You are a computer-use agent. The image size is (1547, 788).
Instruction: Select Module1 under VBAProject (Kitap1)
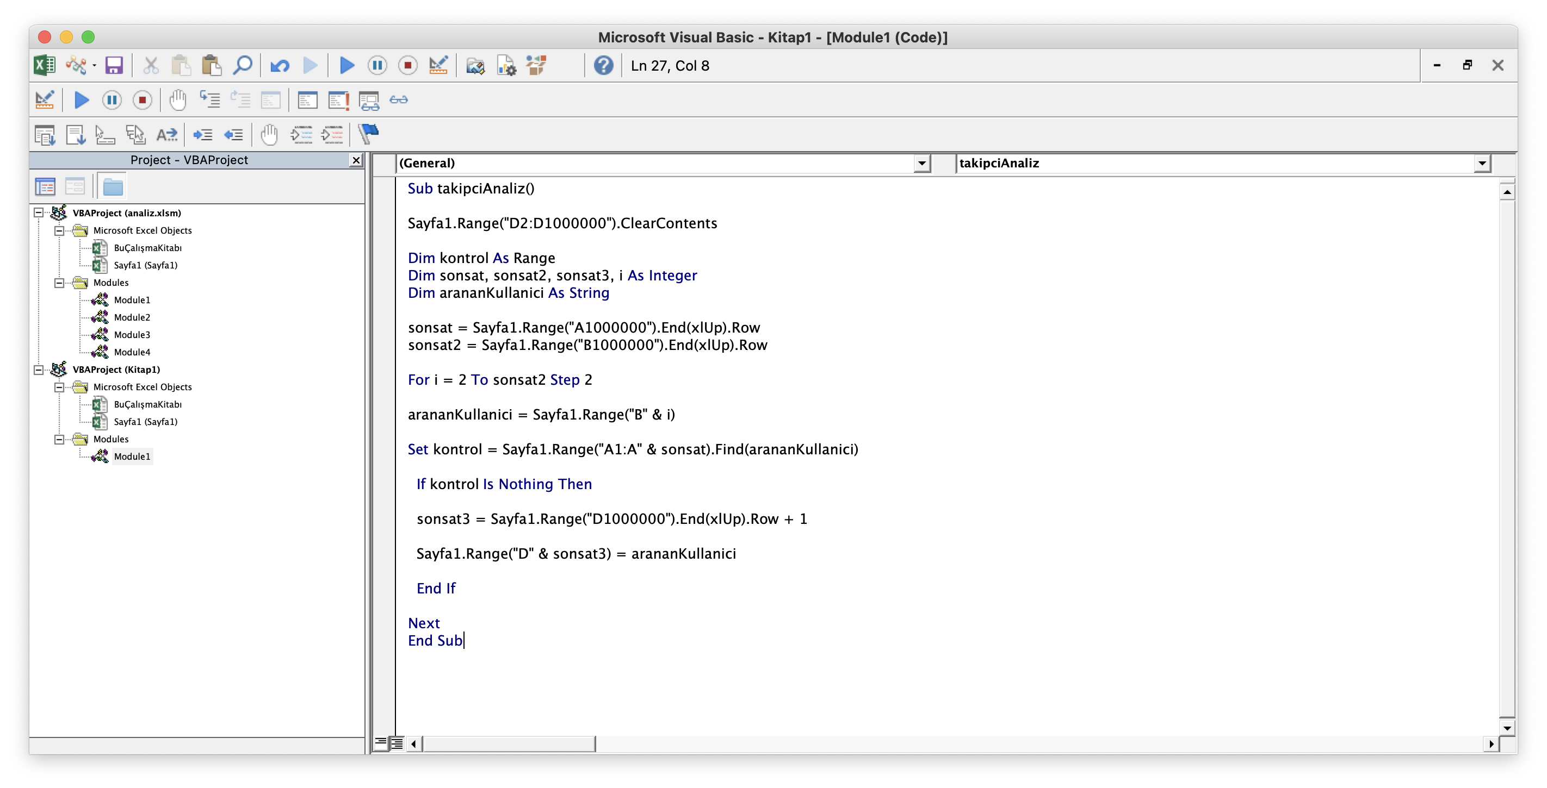pyautogui.click(x=132, y=456)
